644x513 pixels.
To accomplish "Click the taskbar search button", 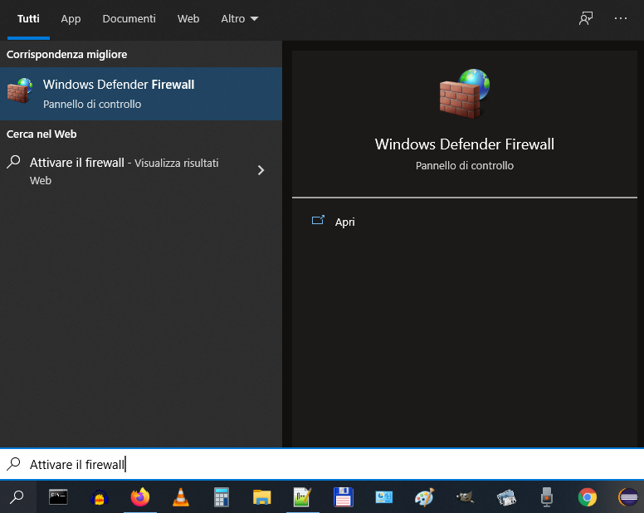I will pyautogui.click(x=17, y=497).
